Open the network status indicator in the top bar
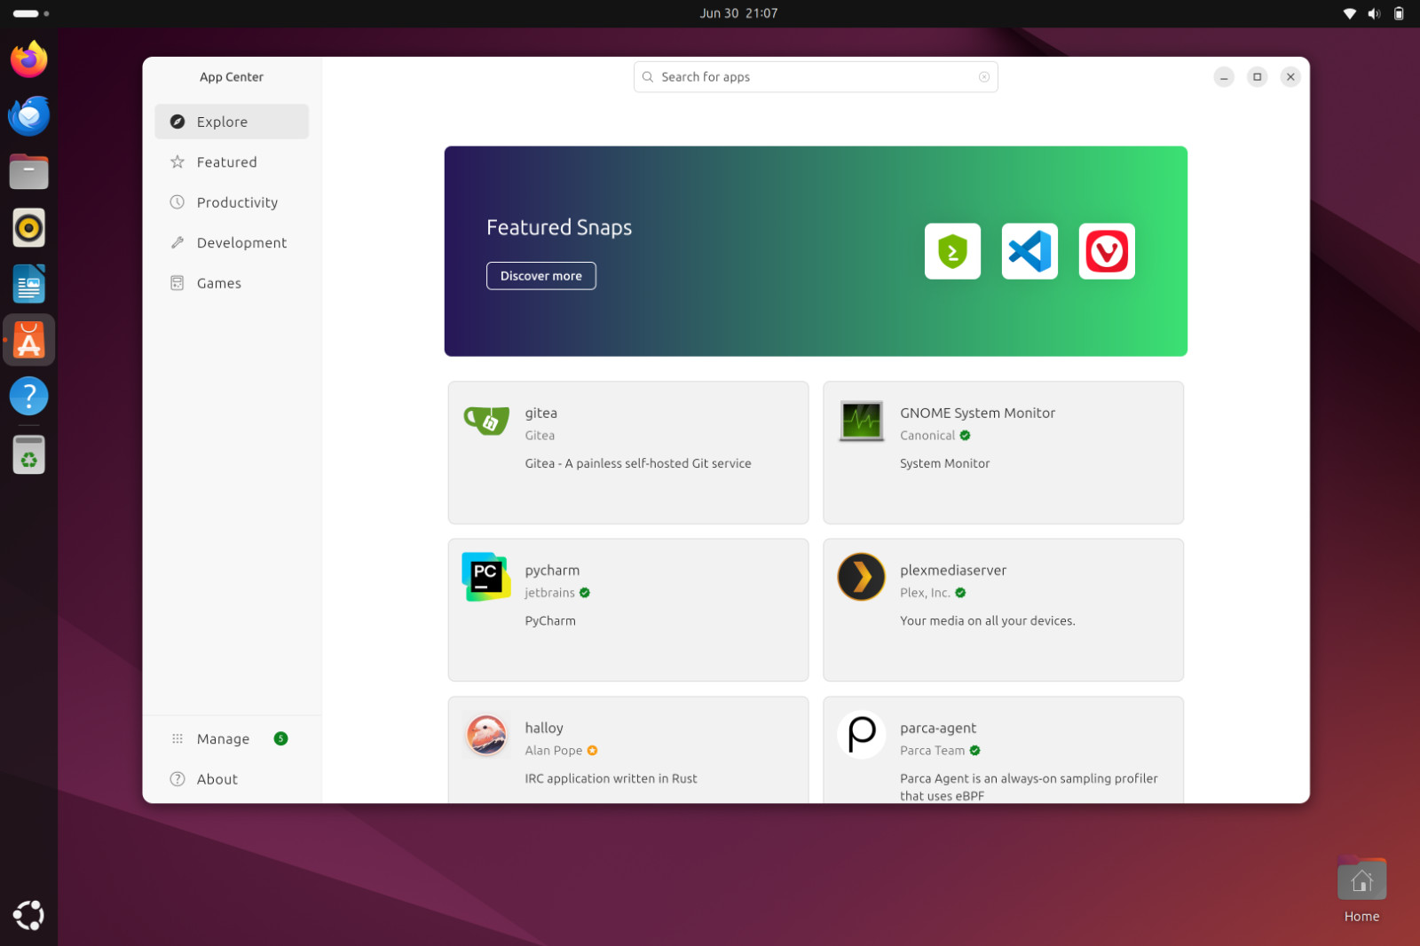Screen dimensions: 1420x946 [x=1349, y=13]
